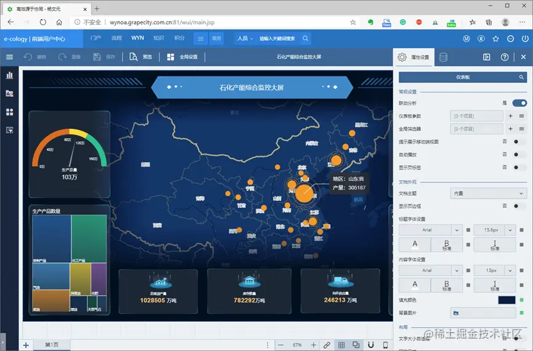This screenshot has width=533, height=351.
Task: Open preview with magnifier document icon
Action: [x=134, y=57]
